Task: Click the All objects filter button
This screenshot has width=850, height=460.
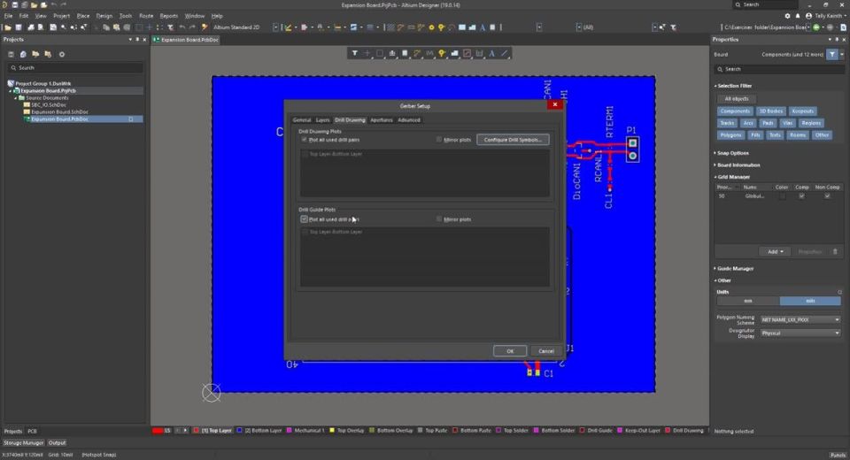Action: [x=736, y=98]
